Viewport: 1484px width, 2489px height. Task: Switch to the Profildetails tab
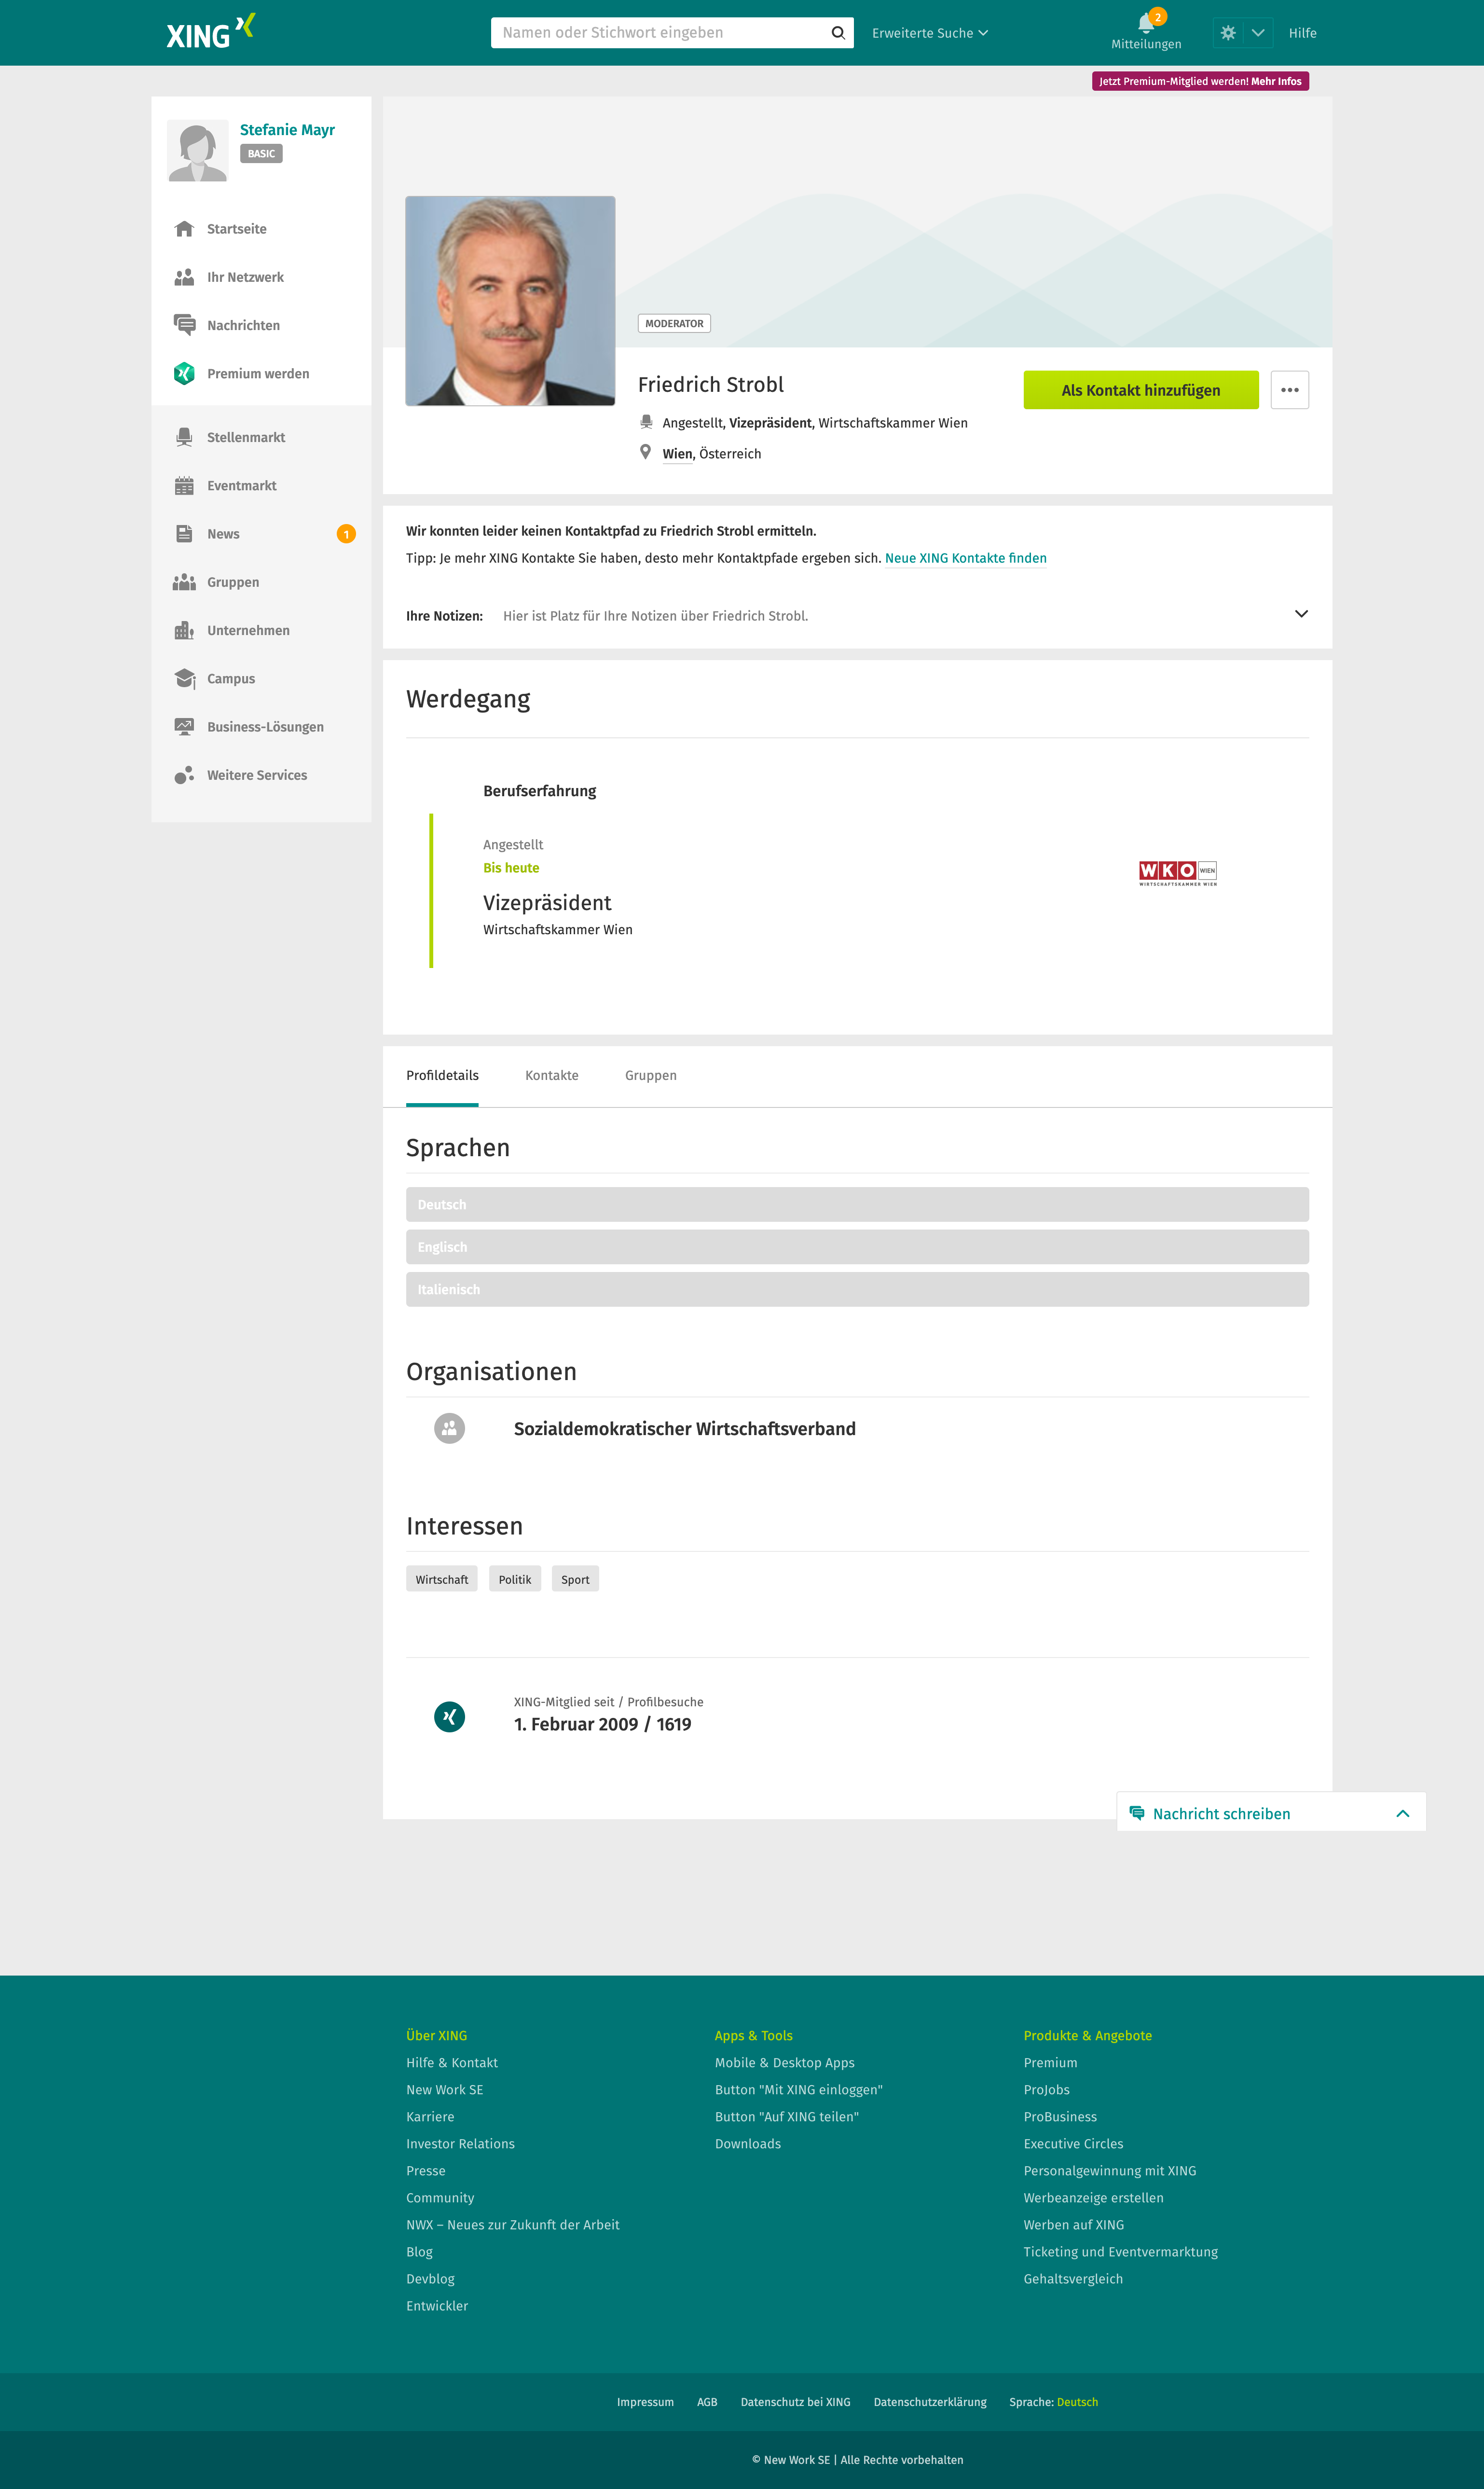click(442, 1076)
